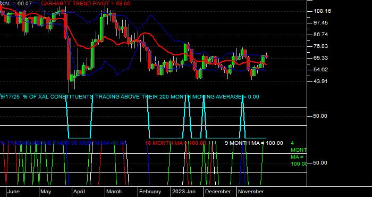The width and height of the screenshot is (372, 197).
Task: Click the green 4 MONTH MA = 100.00 label
Action: point(299,153)
